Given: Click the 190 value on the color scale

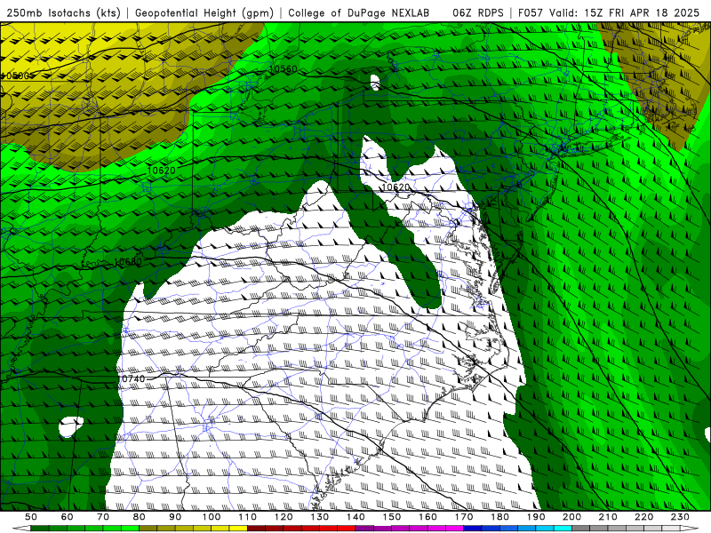Looking at the screenshot, I should (536, 517).
